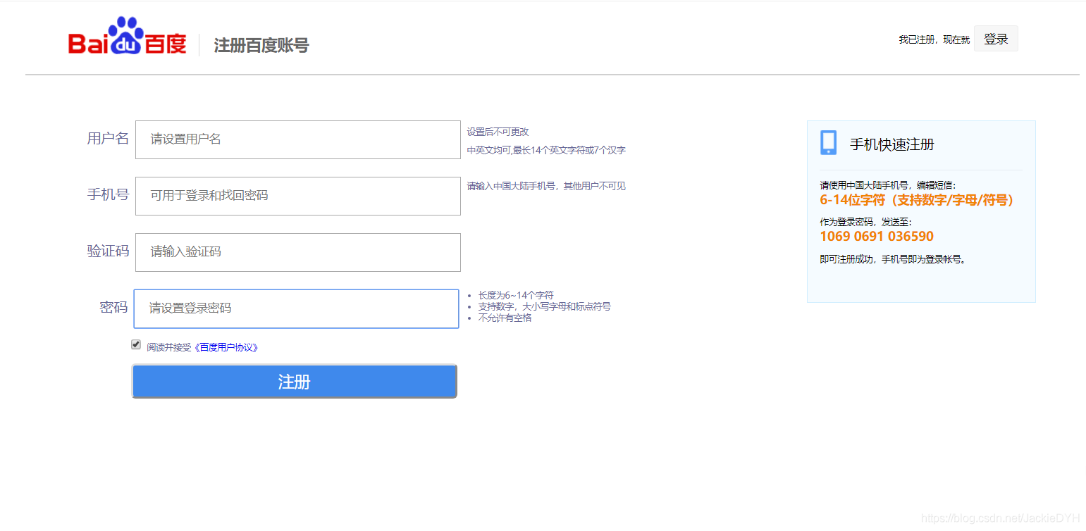
Task: Click the 请使用中国大陆手机号,编辑短信 text
Action: [x=888, y=185]
